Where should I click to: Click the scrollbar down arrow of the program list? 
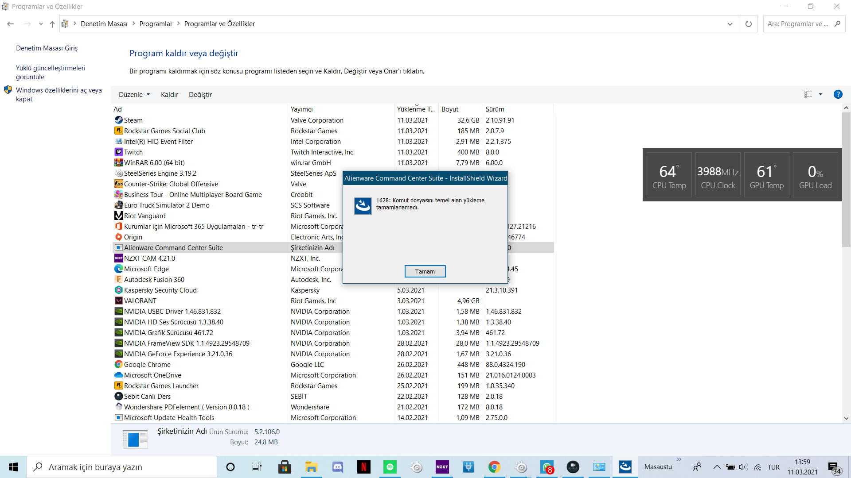[x=846, y=418]
